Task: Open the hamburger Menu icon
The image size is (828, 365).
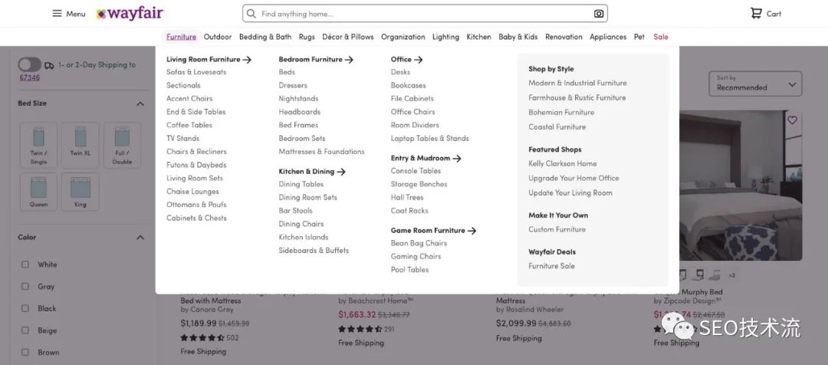Action: tap(57, 14)
